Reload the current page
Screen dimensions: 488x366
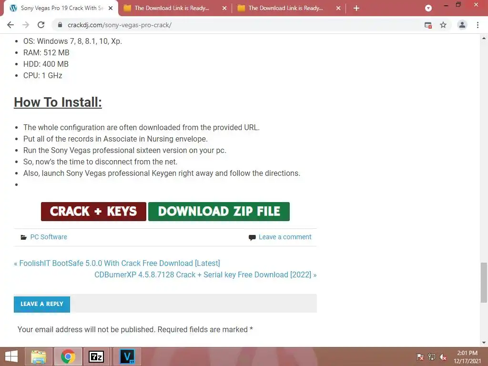coord(41,25)
